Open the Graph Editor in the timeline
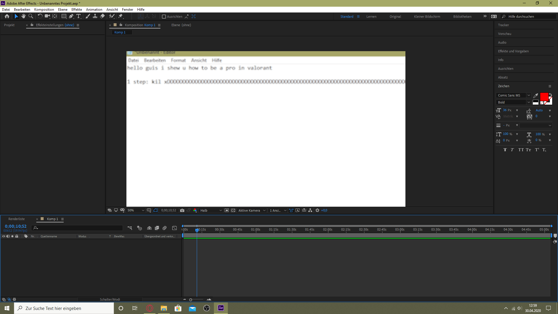 175,228
